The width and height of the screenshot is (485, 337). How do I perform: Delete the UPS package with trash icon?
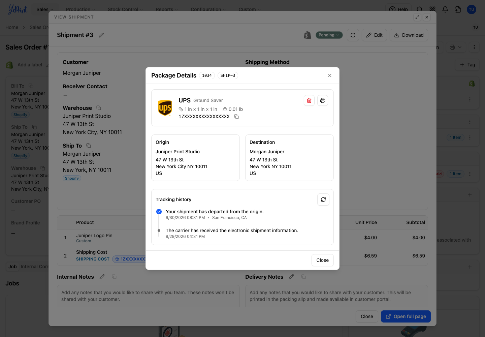pyautogui.click(x=309, y=100)
